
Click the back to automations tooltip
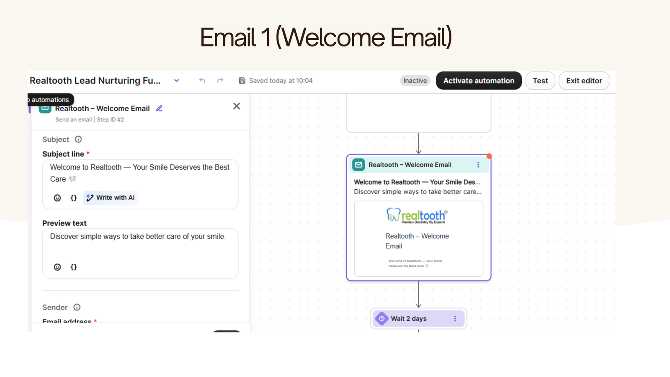coord(50,100)
